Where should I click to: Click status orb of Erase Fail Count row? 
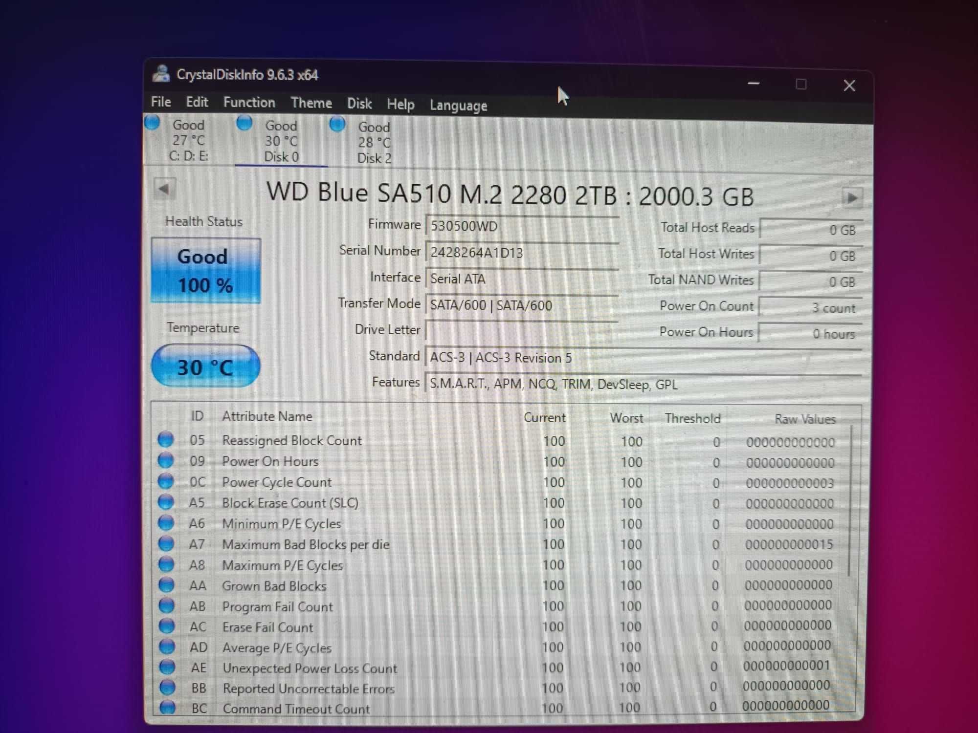[x=167, y=626]
